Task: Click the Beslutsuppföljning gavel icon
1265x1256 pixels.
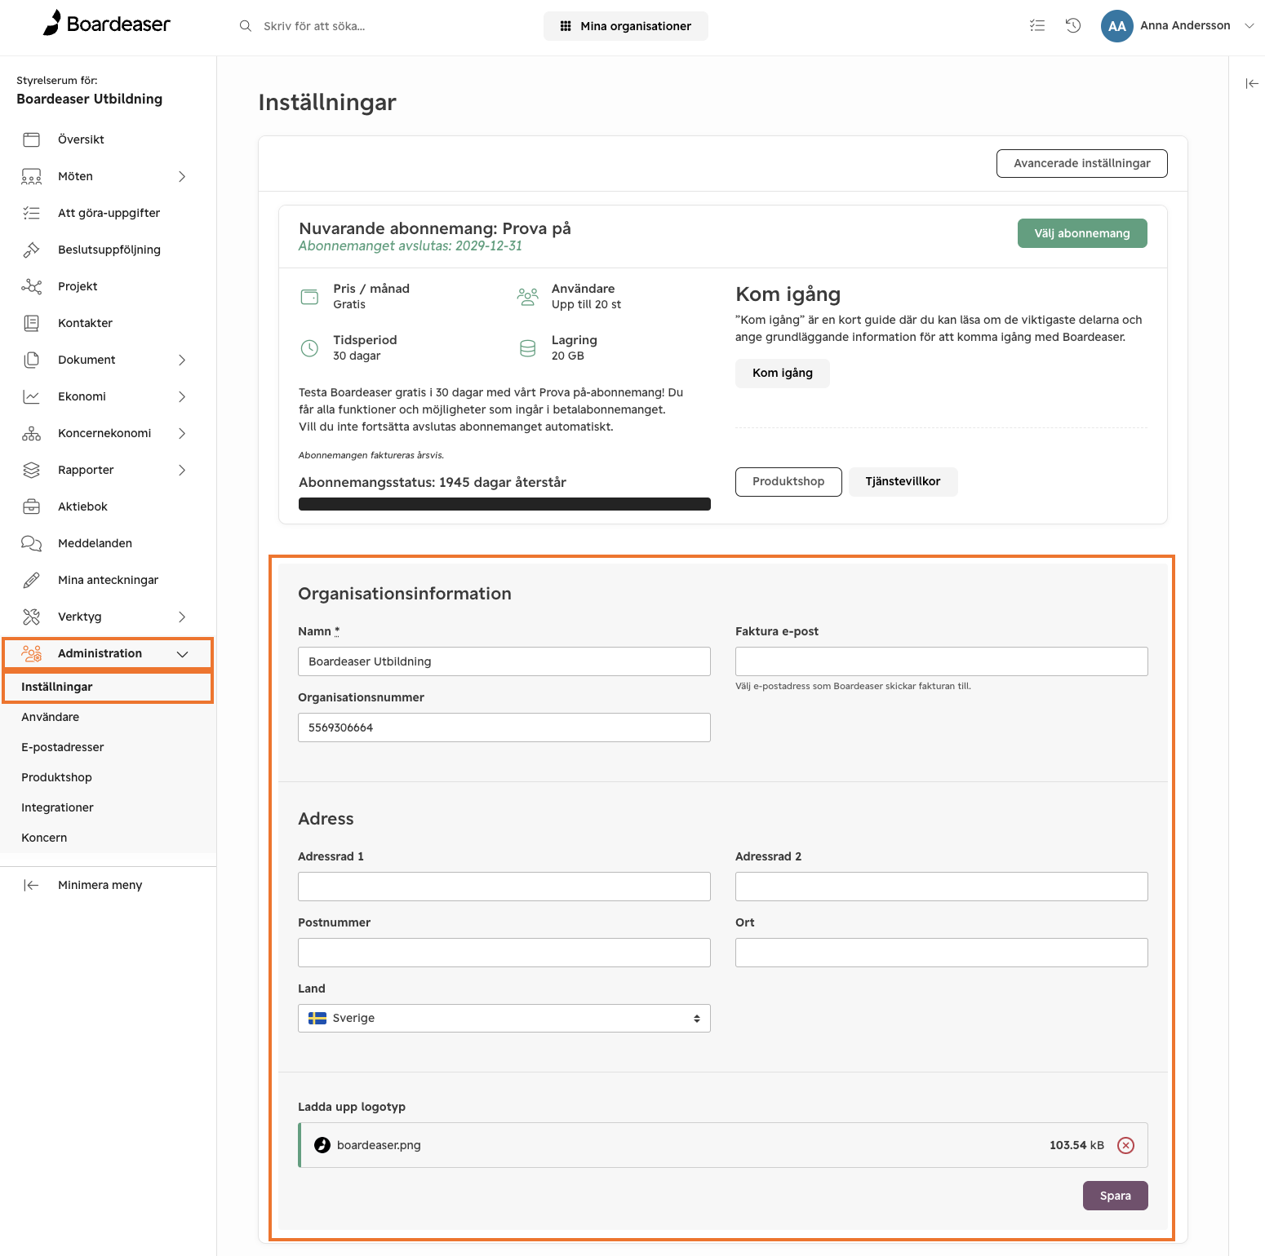Action: pyautogui.click(x=31, y=250)
